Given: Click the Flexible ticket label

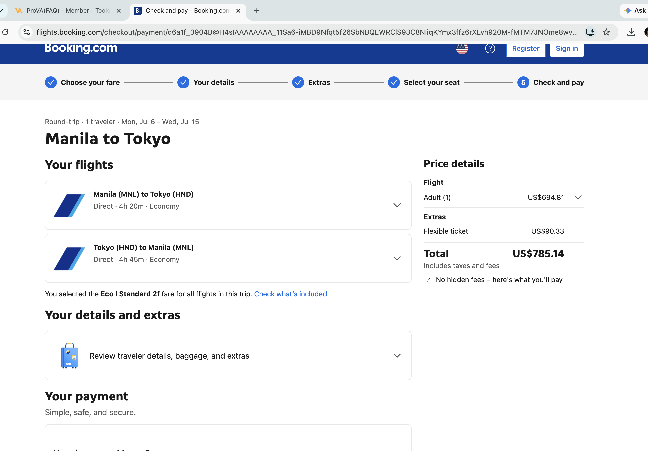Looking at the screenshot, I should pos(446,231).
